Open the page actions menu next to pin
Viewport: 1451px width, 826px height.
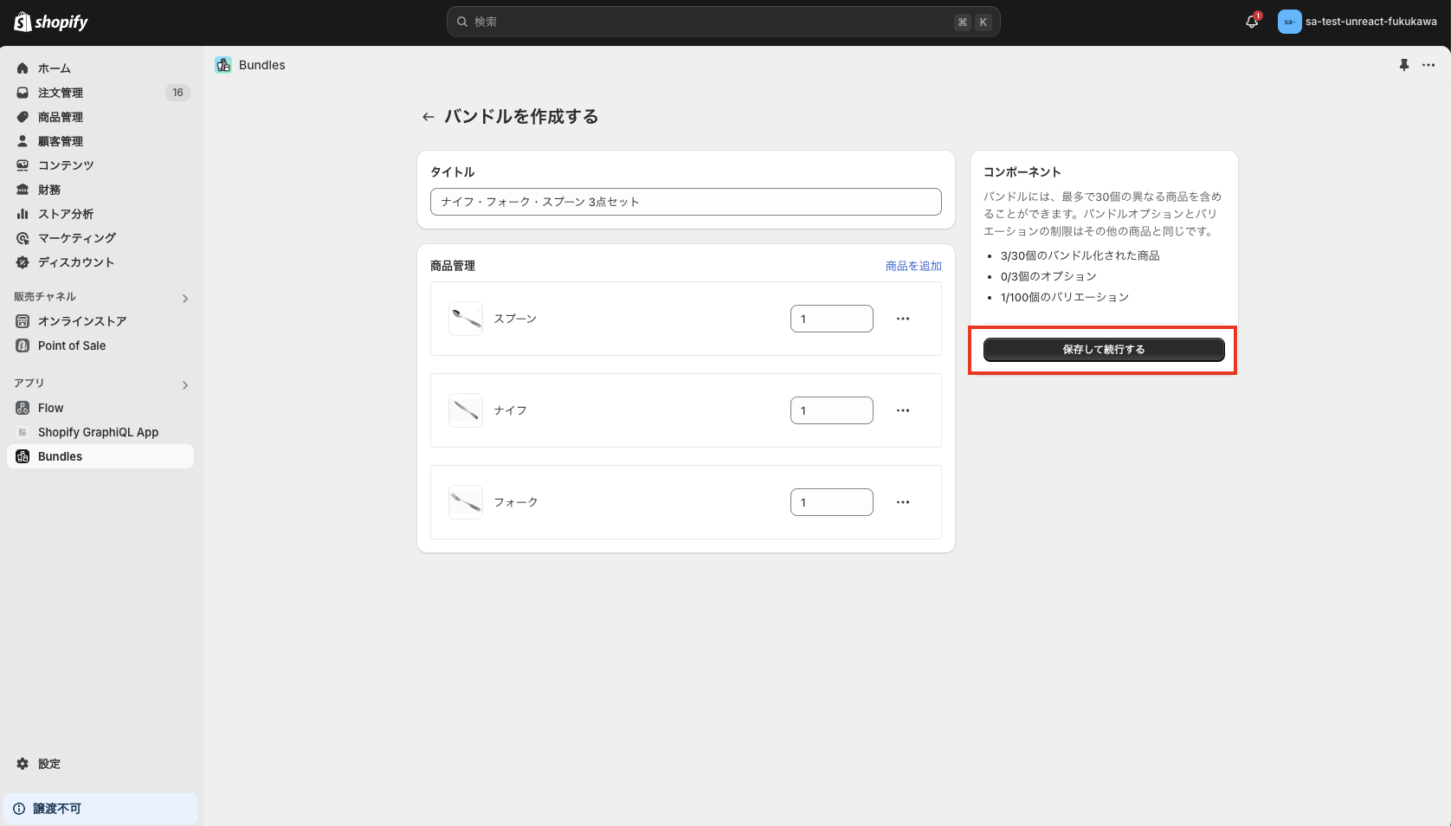(1428, 65)
